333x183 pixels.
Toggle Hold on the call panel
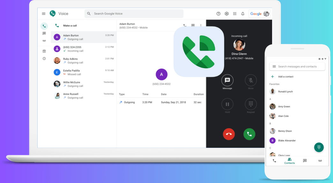coord(227,104)
